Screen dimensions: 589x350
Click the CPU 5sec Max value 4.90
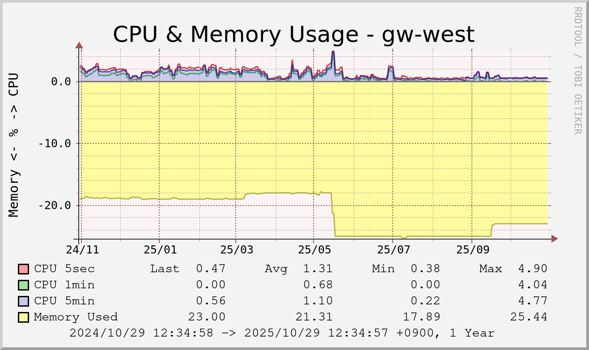point(532,269)
